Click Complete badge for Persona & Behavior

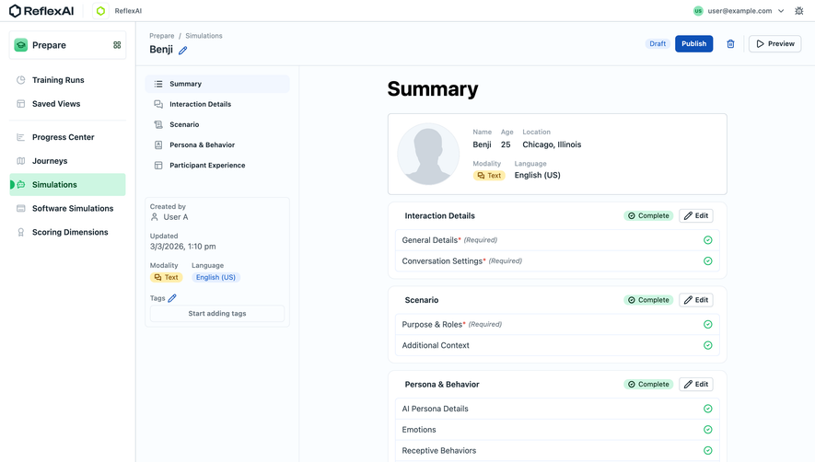(x=648, y=384)
